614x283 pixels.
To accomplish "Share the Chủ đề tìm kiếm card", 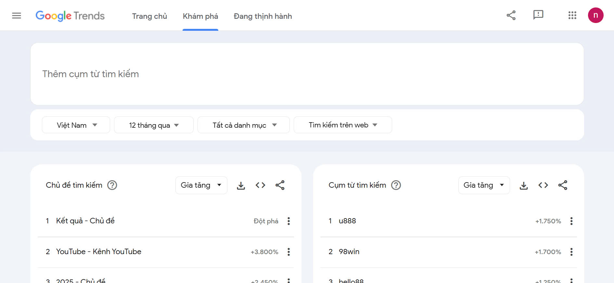I will tap(280, 185).
